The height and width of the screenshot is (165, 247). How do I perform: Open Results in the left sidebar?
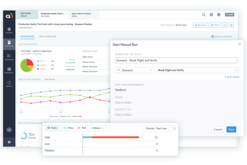click(x=9, y=84)
